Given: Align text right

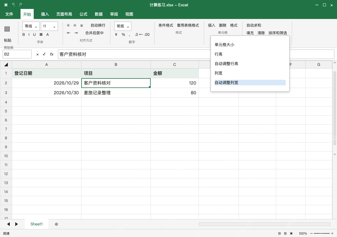Looking at the screenshot, I should [x=82, y=25].
